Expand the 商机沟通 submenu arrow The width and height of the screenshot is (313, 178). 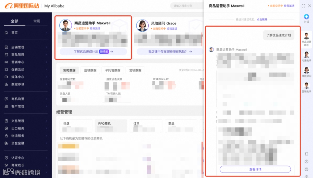pyautogui.click(x=46, y=99)
